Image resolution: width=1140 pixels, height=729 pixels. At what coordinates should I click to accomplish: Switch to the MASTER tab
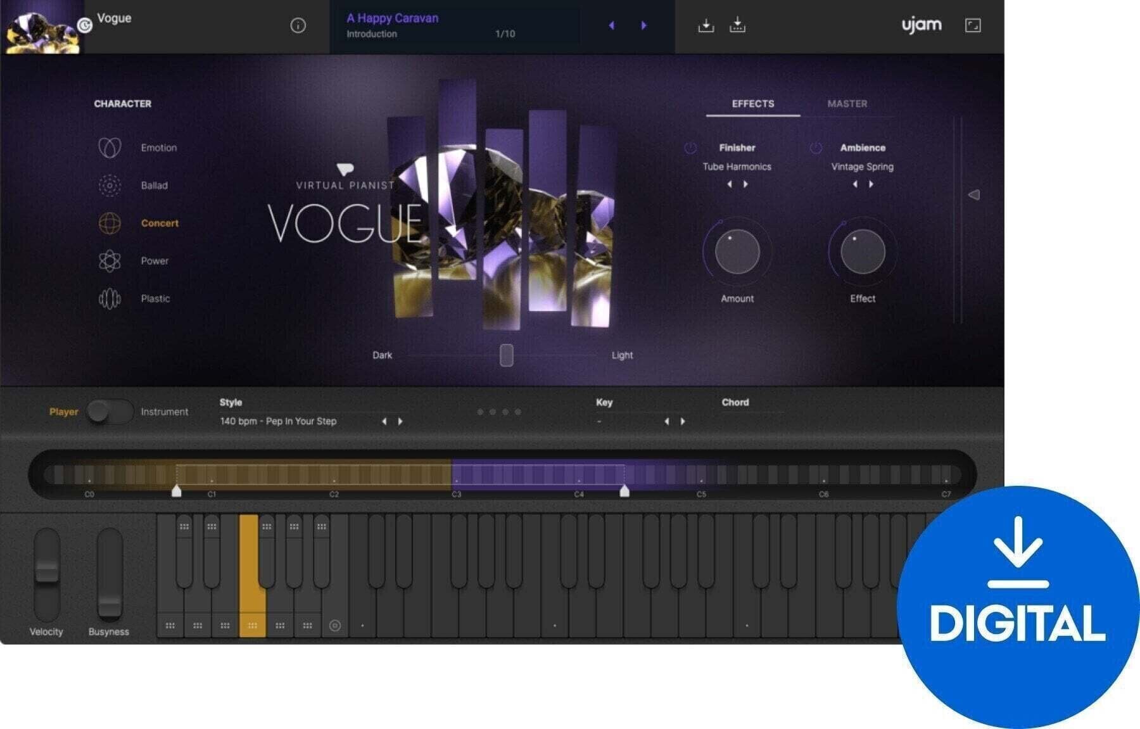click(x=847, y=104)
